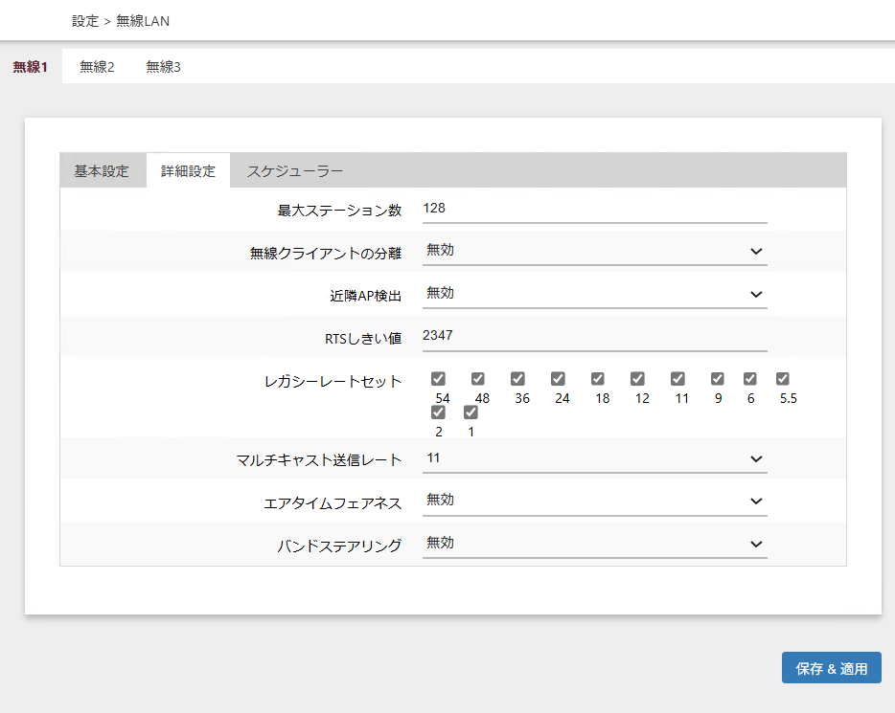Toggle the 24 legacy rate checkbox
The height and width of the screenshot is (713, 895).
click(558, 379)
